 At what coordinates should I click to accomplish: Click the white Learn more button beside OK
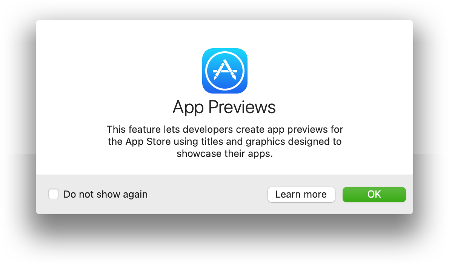301,195
